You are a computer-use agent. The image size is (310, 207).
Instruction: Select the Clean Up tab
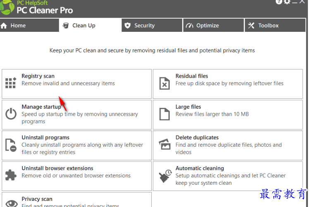90,25
